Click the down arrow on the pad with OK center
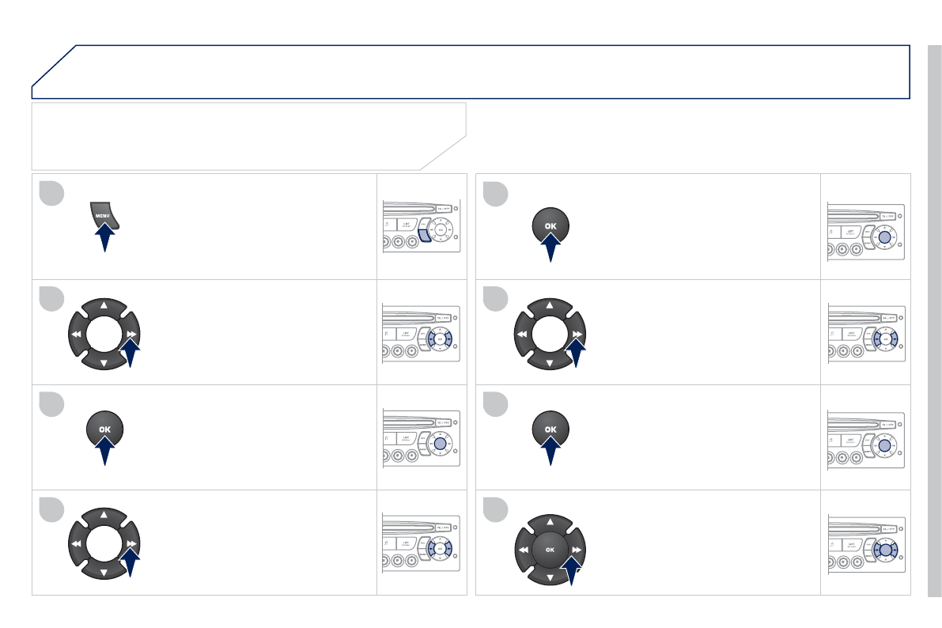 pos(550,578)
